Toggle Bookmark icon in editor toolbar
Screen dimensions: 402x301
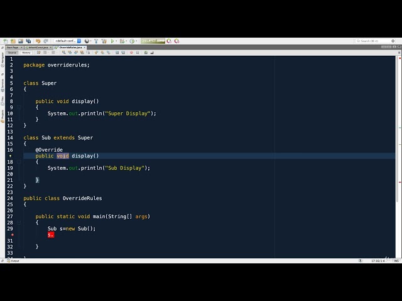(109, 53)
